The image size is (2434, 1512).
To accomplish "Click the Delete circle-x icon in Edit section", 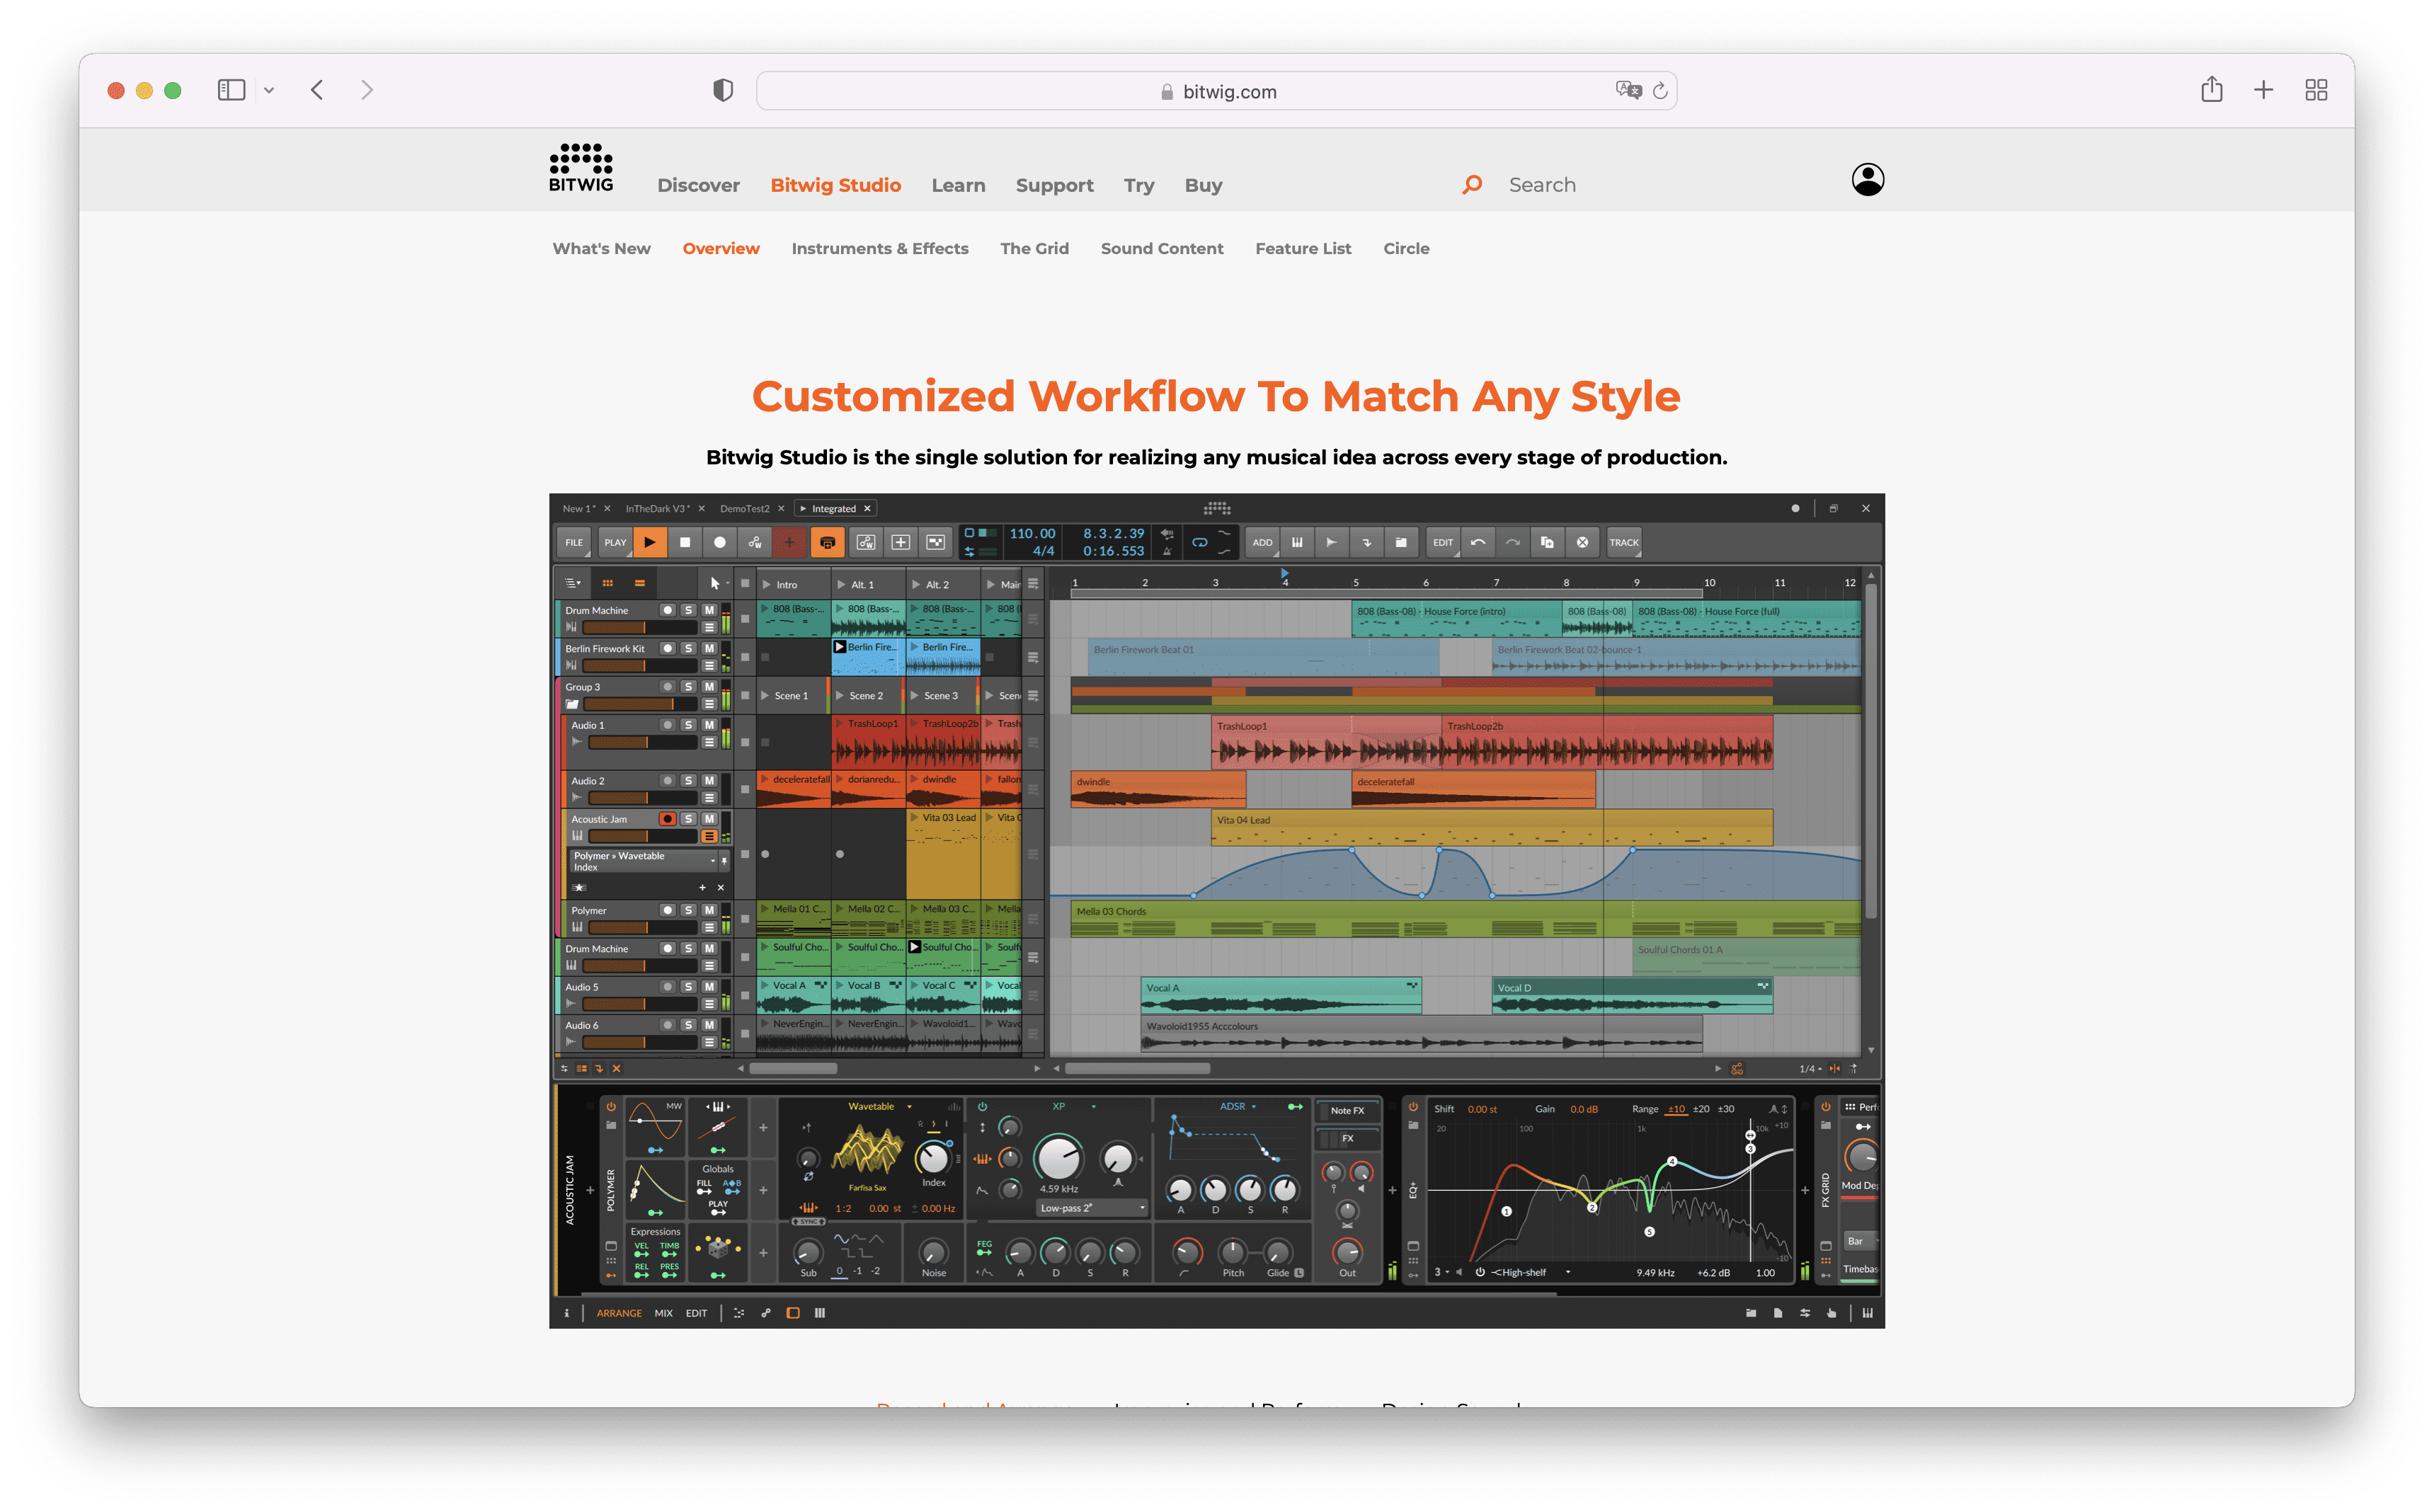I will (x=1583, y=543).
